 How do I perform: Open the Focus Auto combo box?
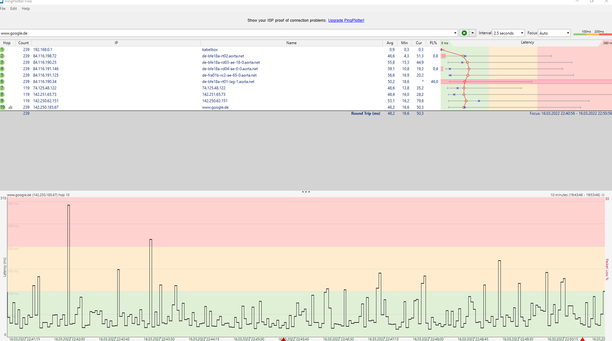554,33
